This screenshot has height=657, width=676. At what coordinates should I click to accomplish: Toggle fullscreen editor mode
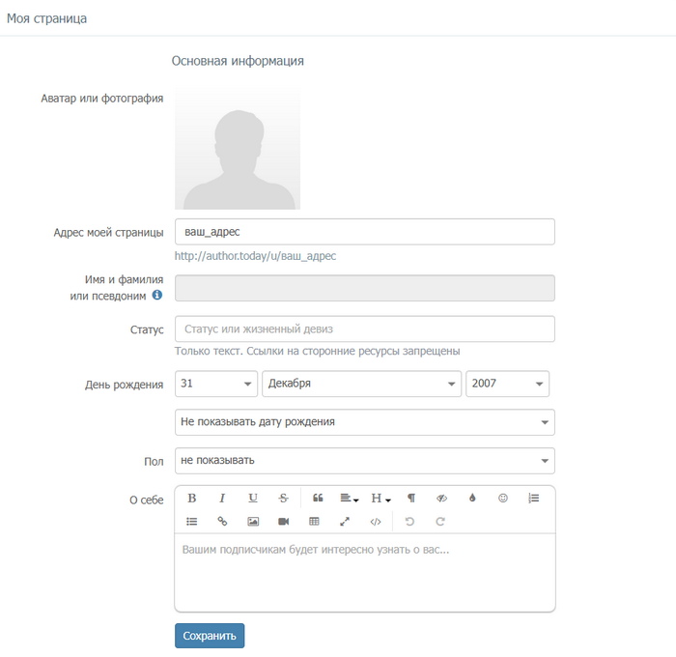tap(345, 522)
